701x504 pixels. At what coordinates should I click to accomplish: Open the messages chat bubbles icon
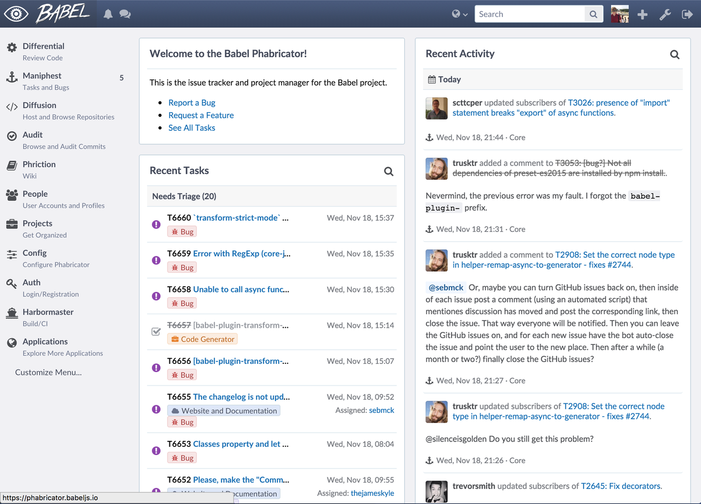[x=125, y=14]
